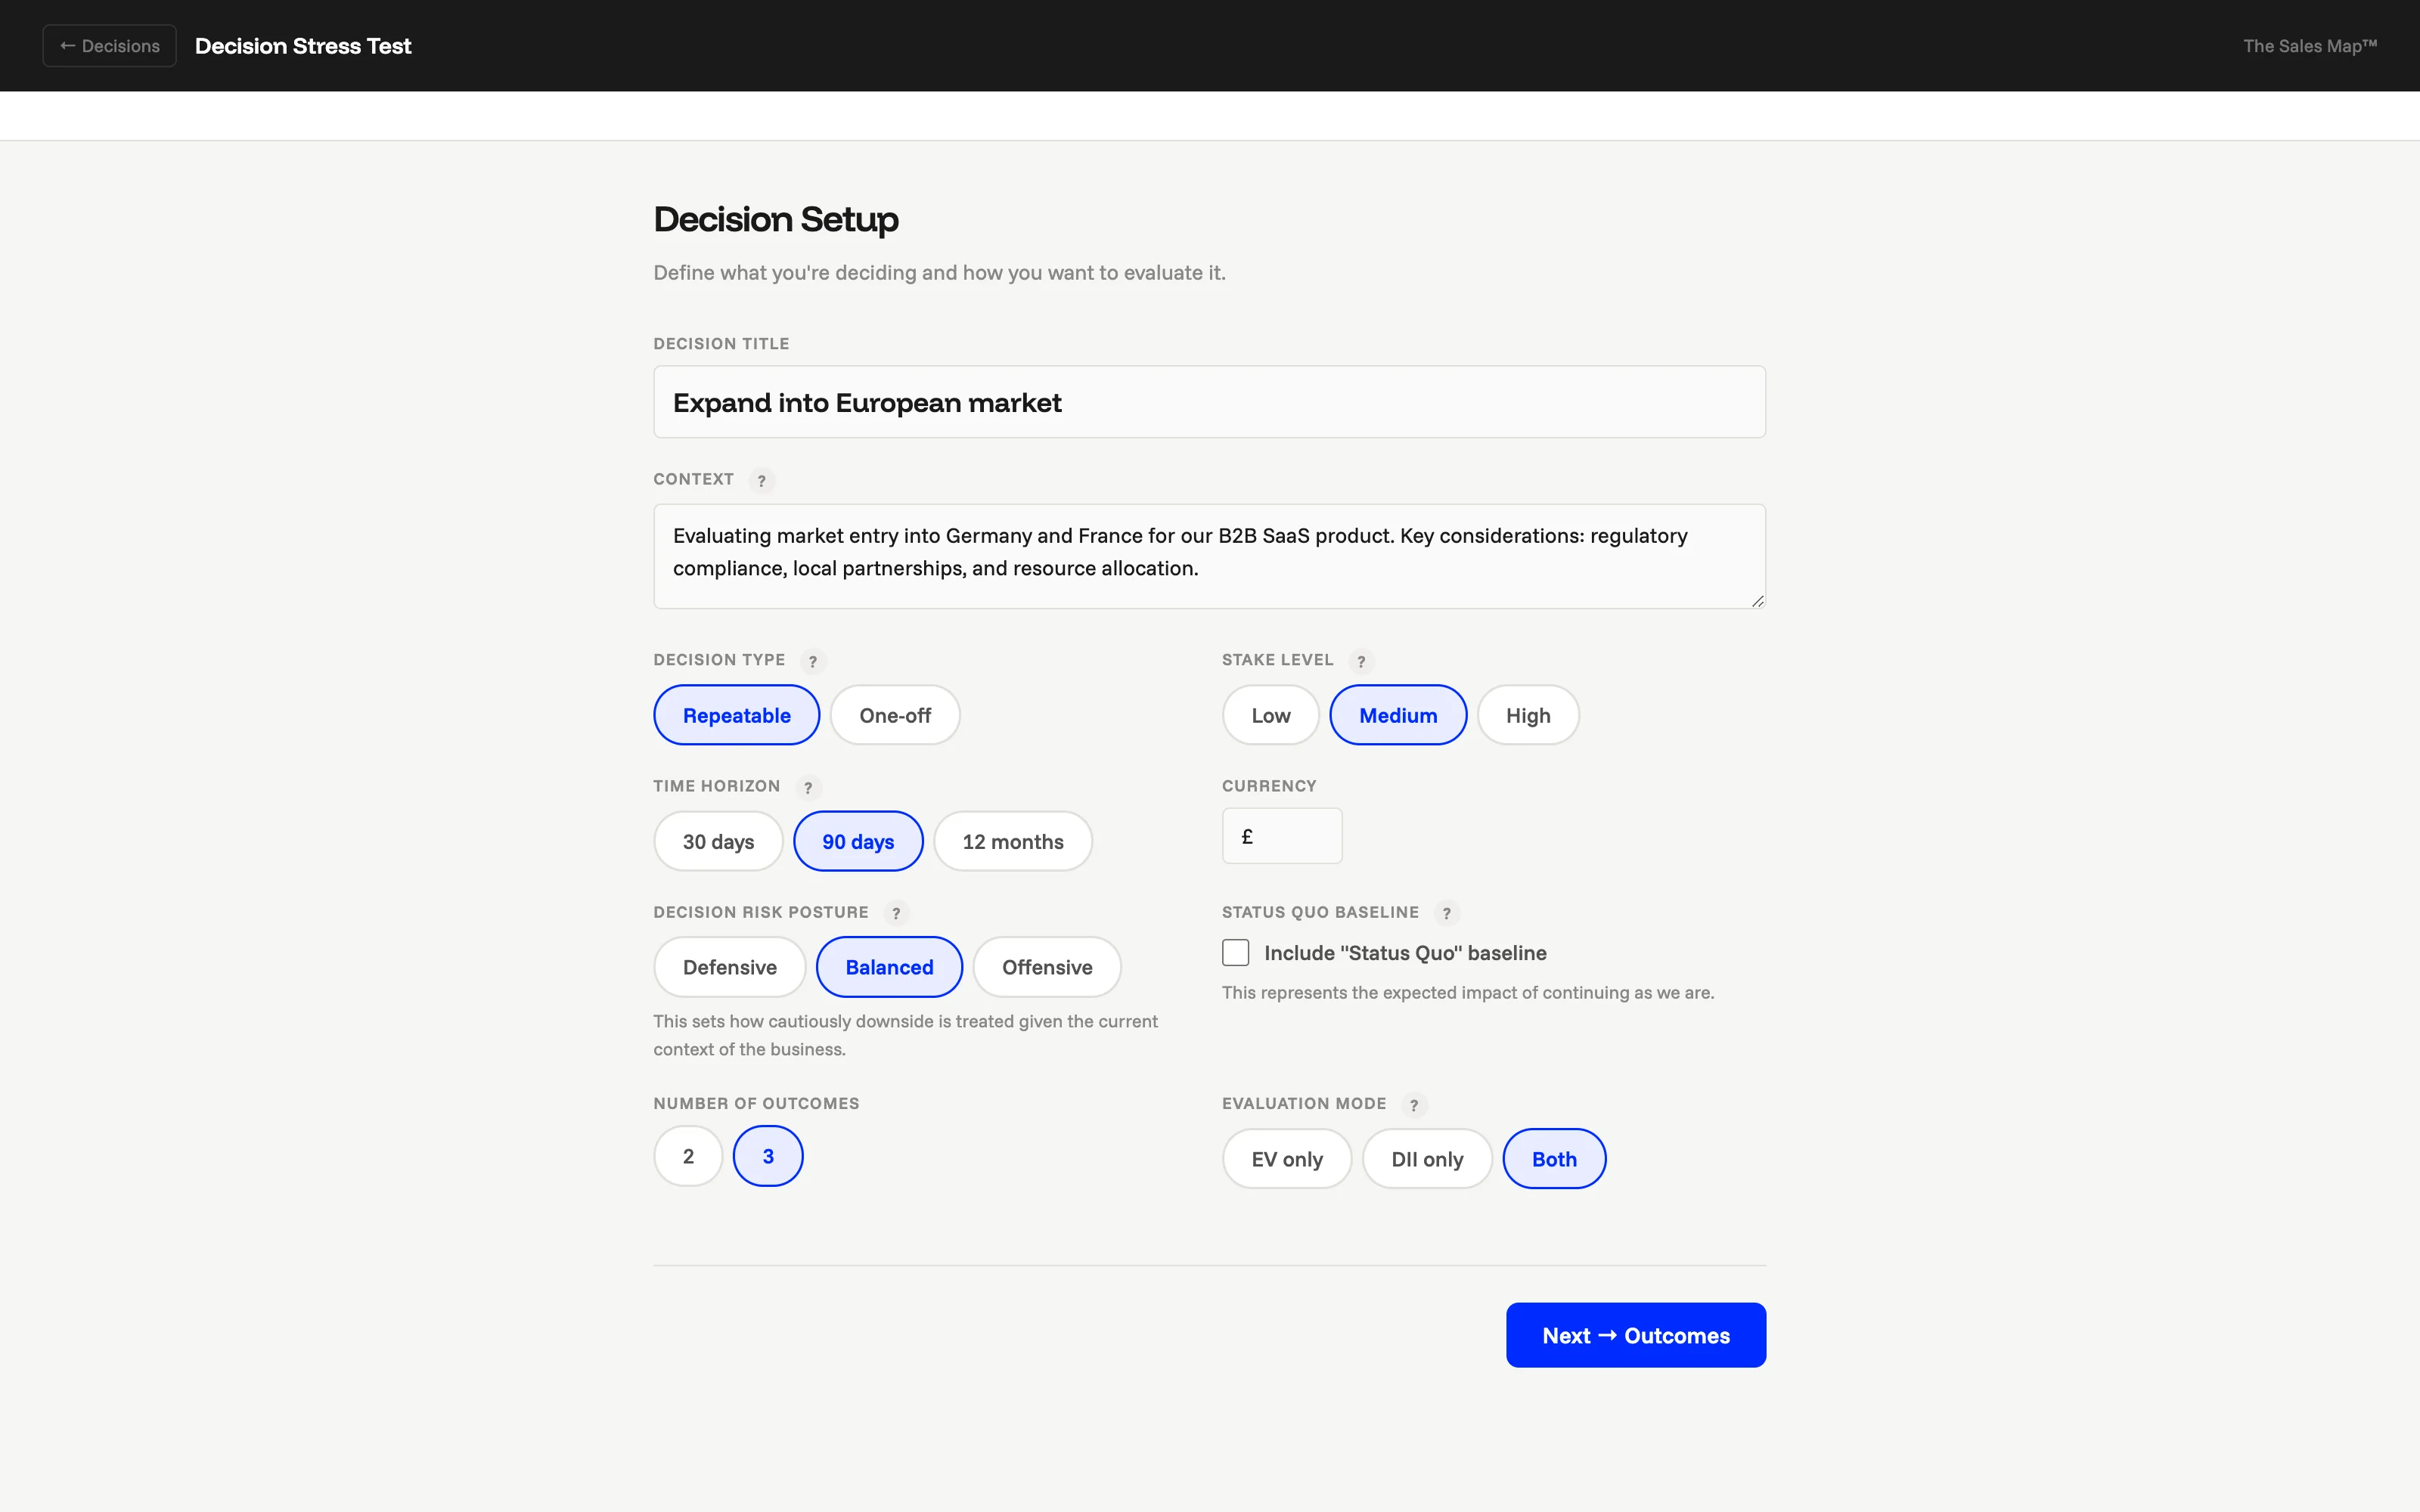
Task: Click Next to go to Outcomes
Action: [x=1636, y=1334]
